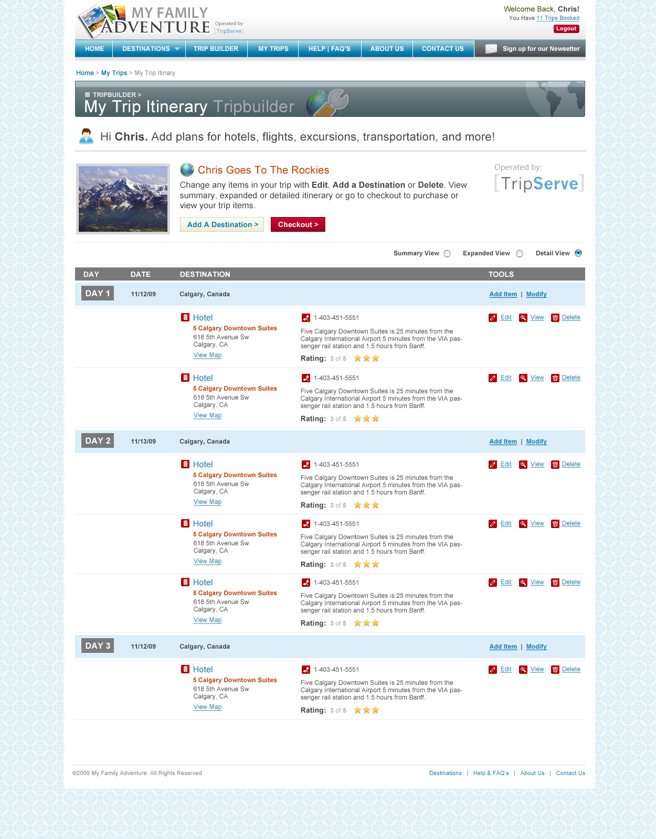Image resolution: width=656 pixels, height=839 pixels.
Task: Click the delete trash icon for Day 1's second hotel
Action: click(555, 378)
